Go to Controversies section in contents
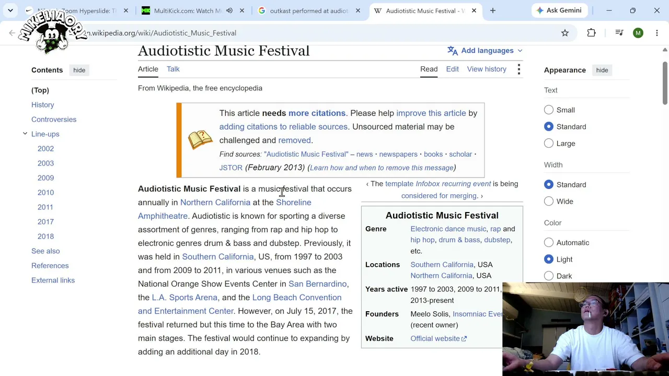This screenshot has width=669, height=376. tap(54, 120)
